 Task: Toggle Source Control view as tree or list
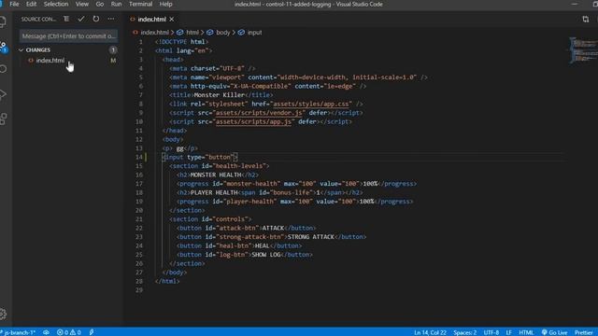66,19
